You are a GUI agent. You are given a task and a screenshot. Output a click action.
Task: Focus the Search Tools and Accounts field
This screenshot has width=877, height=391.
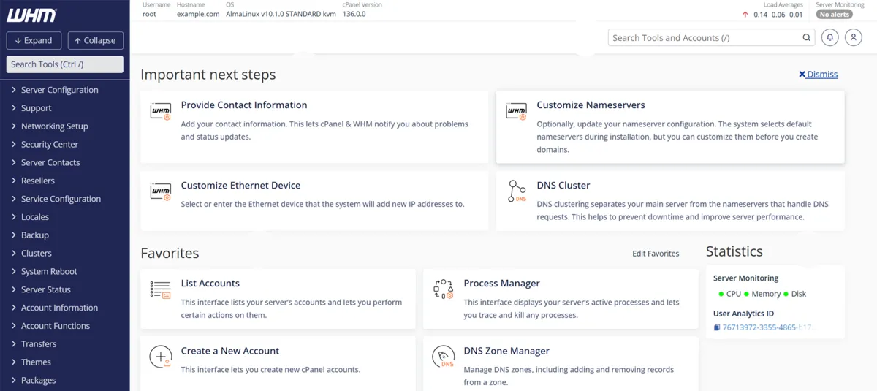(712, 37)
